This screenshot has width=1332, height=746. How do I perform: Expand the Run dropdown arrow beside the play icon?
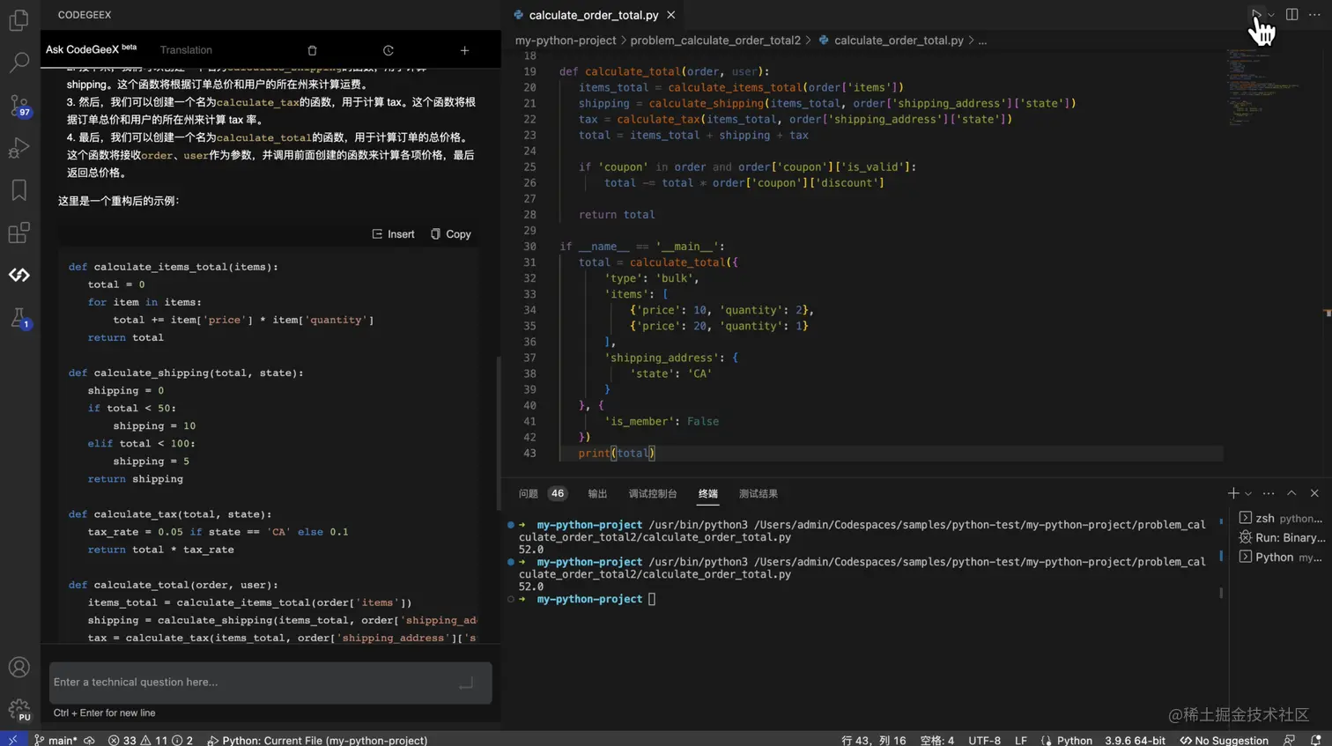(x=1271, y=15)
